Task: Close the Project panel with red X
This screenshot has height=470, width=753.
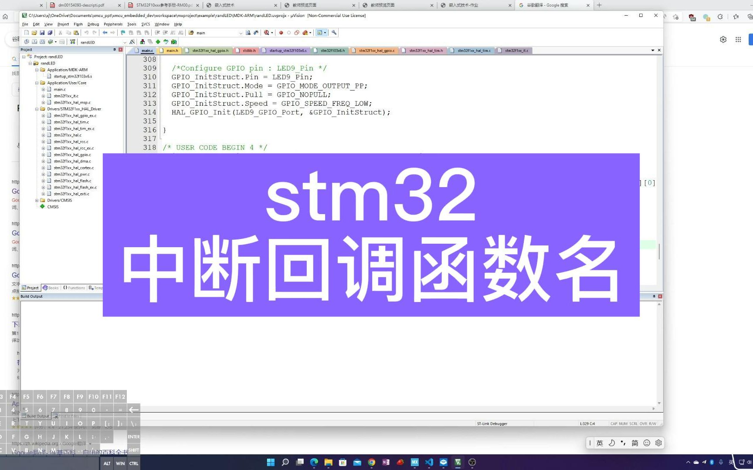Action: pos(121,50)
